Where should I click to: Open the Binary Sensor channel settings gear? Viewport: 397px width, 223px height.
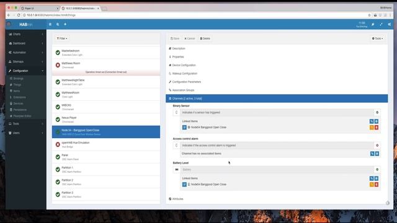tap(377, 112)
